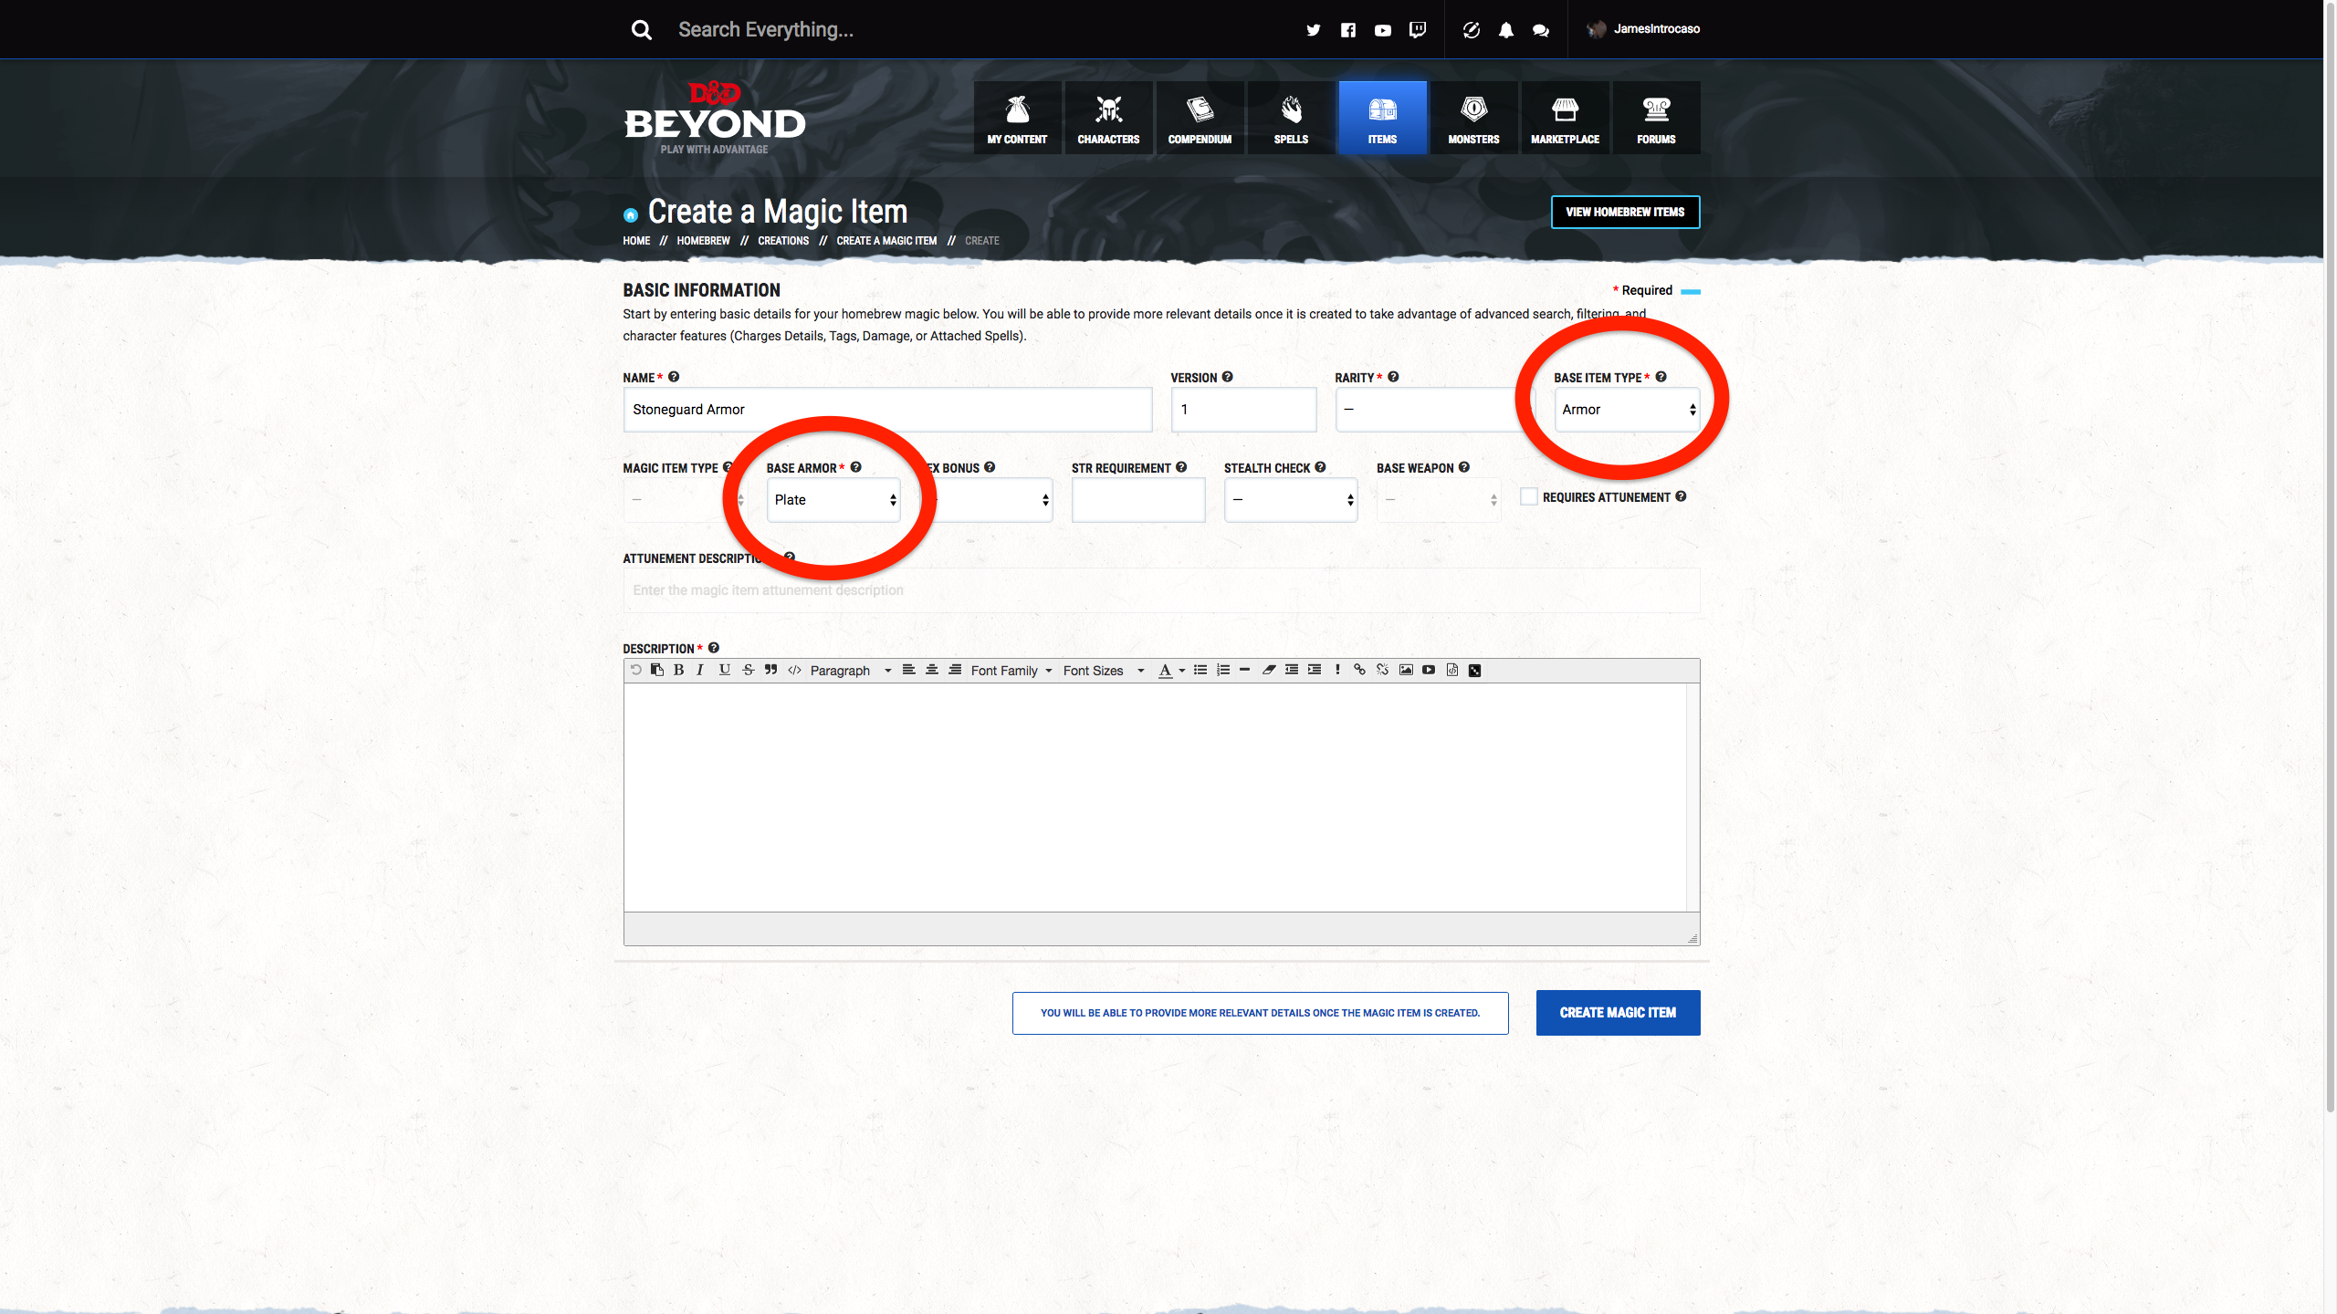Screen dimensions: 2337x1314
Task: Align text center in the editor
Action: tap(932, 670)
